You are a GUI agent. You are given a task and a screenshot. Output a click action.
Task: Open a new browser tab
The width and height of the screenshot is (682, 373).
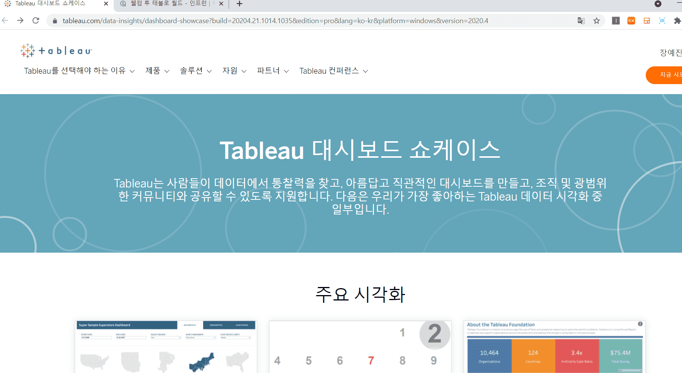tap(239, 4)
